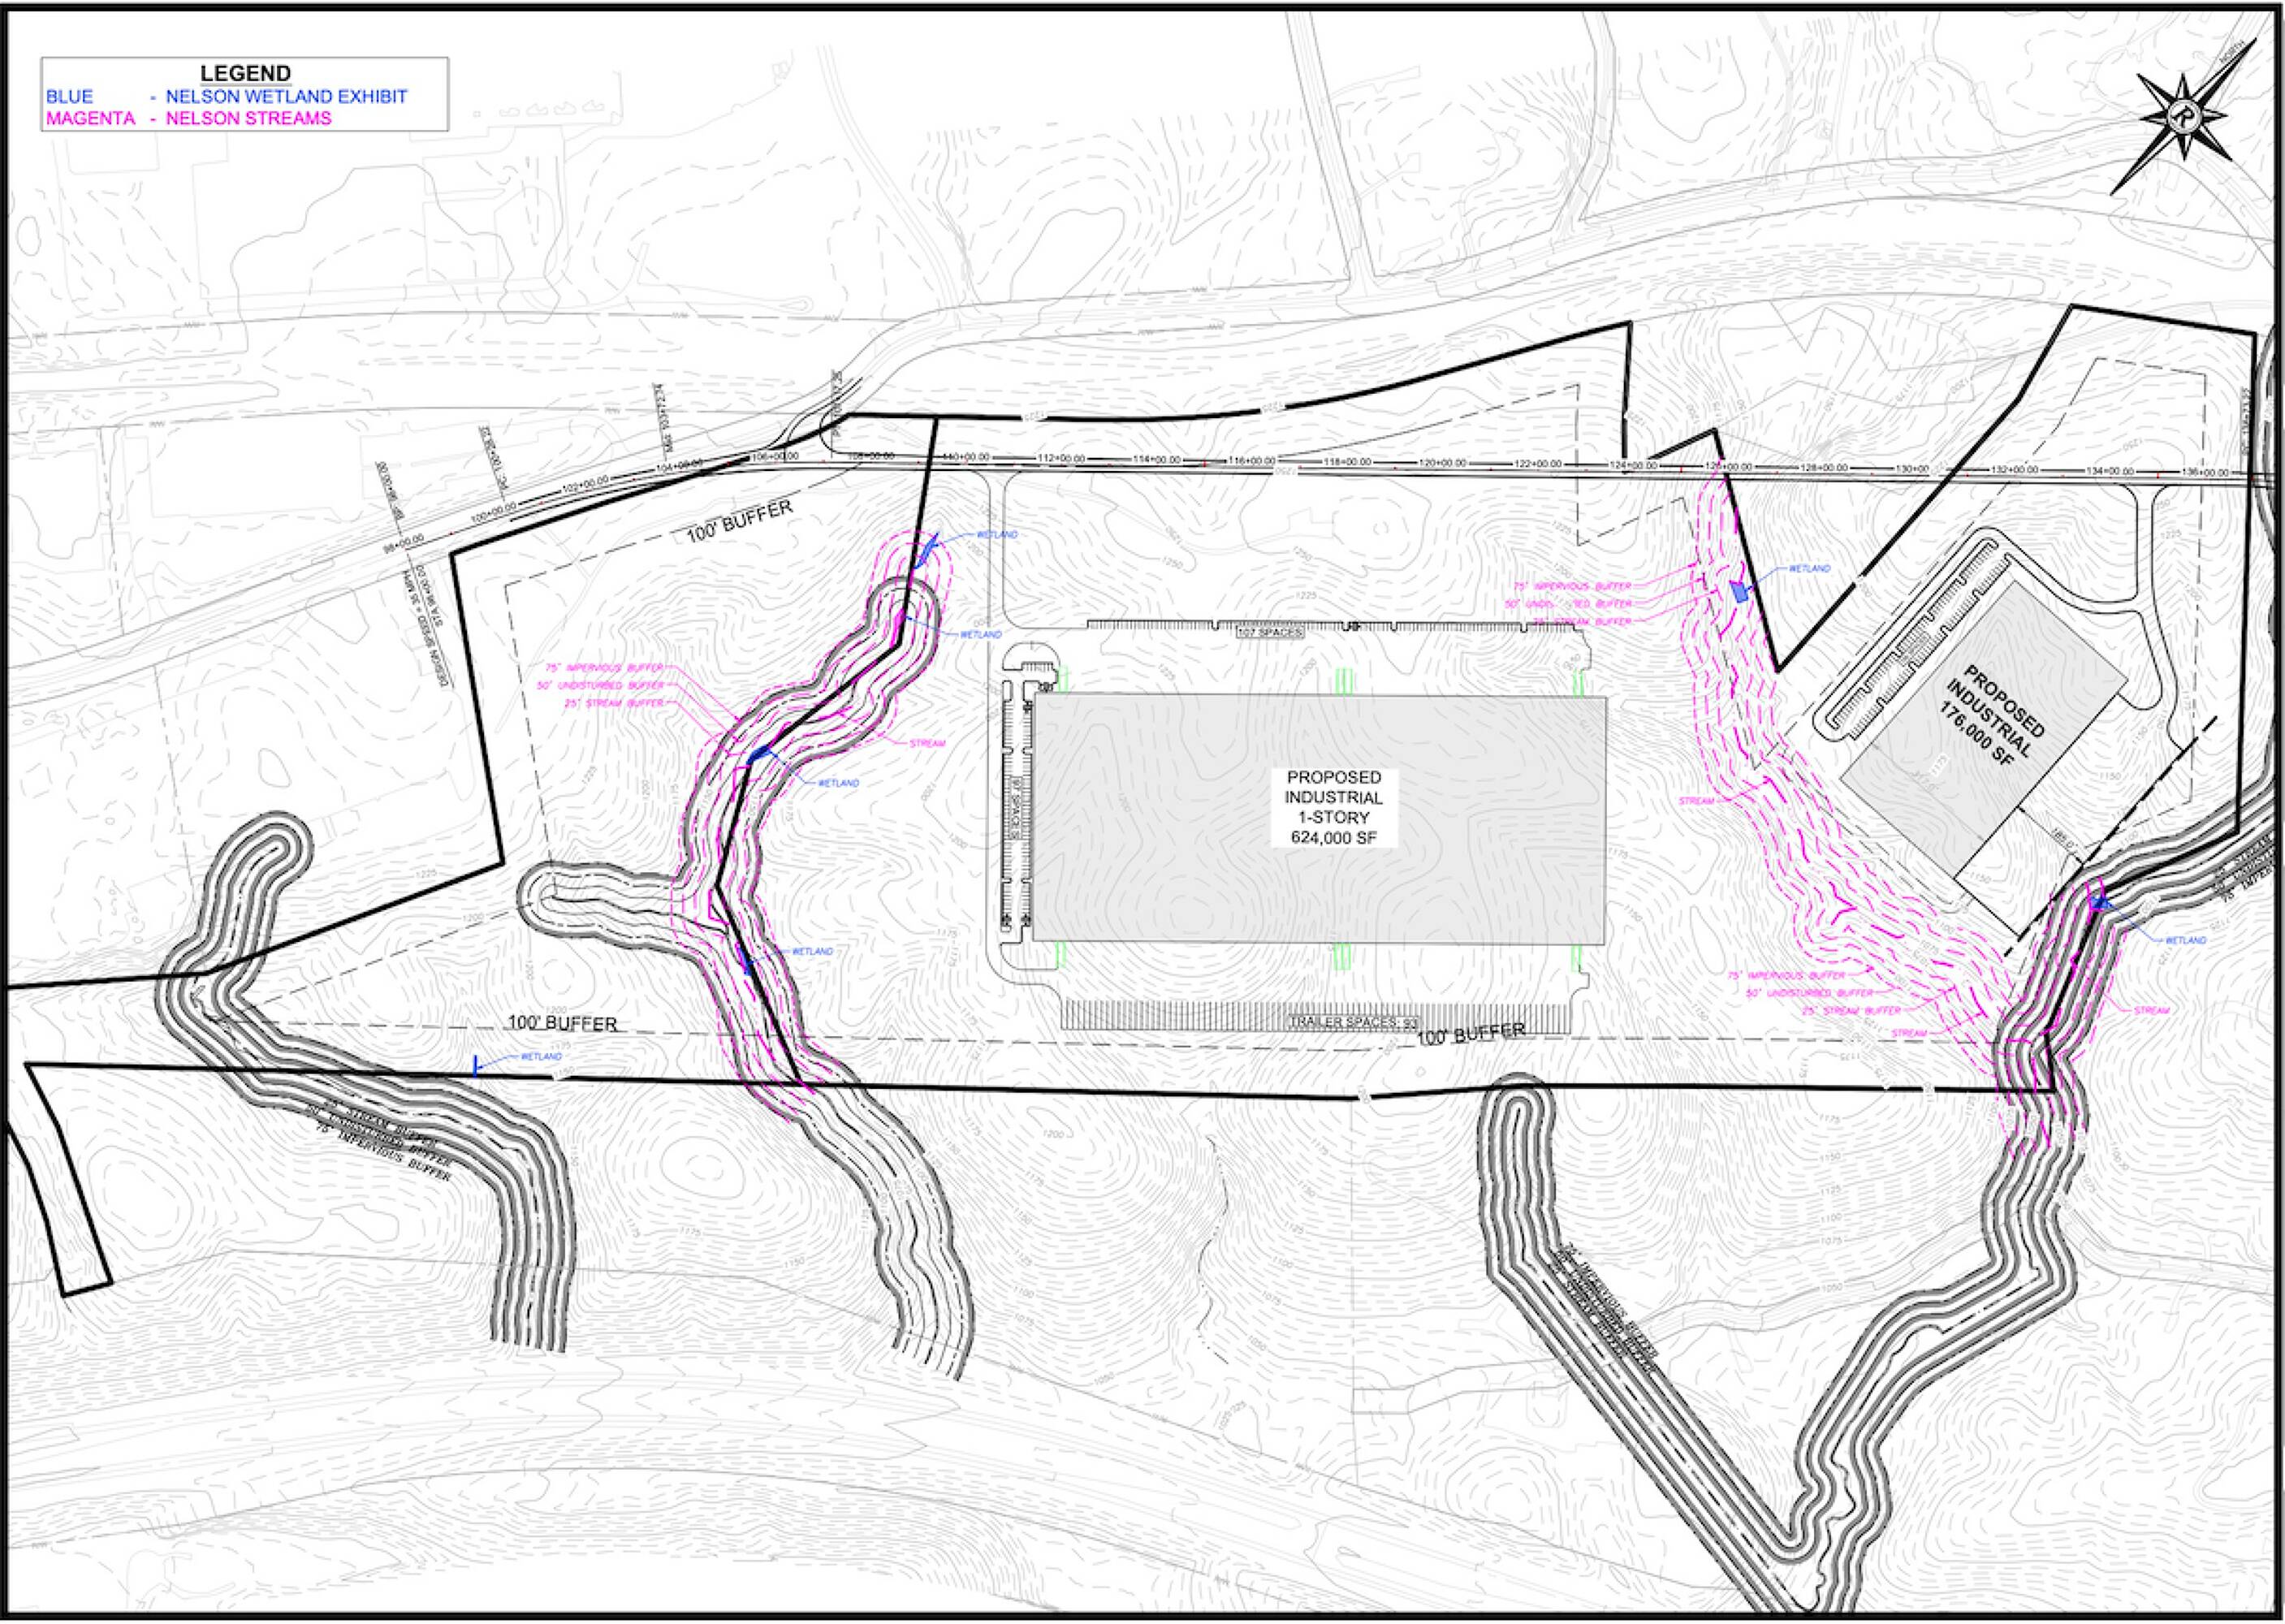The width and height of the screenshot is (2285, 1624).
Task: Click the NELSON STREAMS legend entry
Action: click(248, 118)
